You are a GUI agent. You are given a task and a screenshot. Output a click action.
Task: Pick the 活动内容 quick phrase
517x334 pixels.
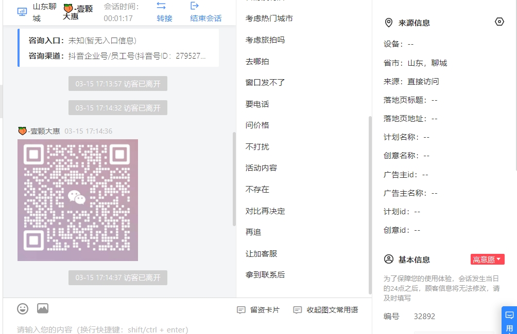(x=261, y=168)
